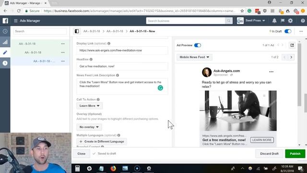
Task: Open ad preview in new window icon
Action: pos(292,45)
